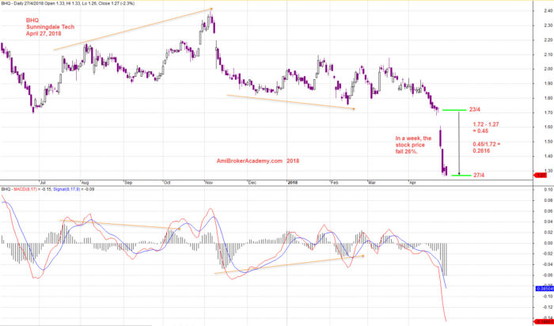Viewport: 554px width, 326px height.
Task: Click the Sep month label on time axis
Action: [x=128, y=183]
